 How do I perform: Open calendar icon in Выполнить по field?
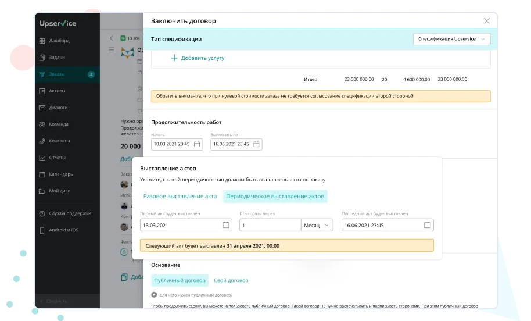256,144
